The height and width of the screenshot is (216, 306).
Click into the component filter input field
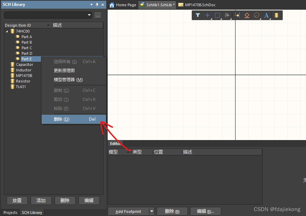46,15
